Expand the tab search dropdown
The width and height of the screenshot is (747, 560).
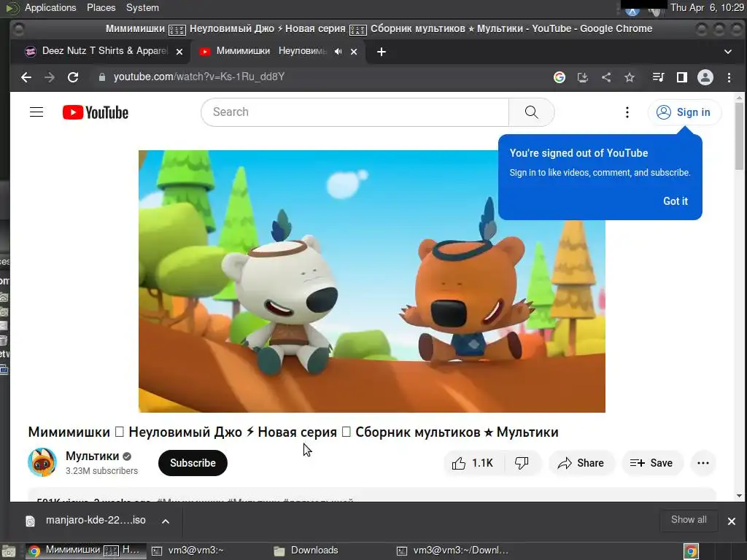coord(727,52)
